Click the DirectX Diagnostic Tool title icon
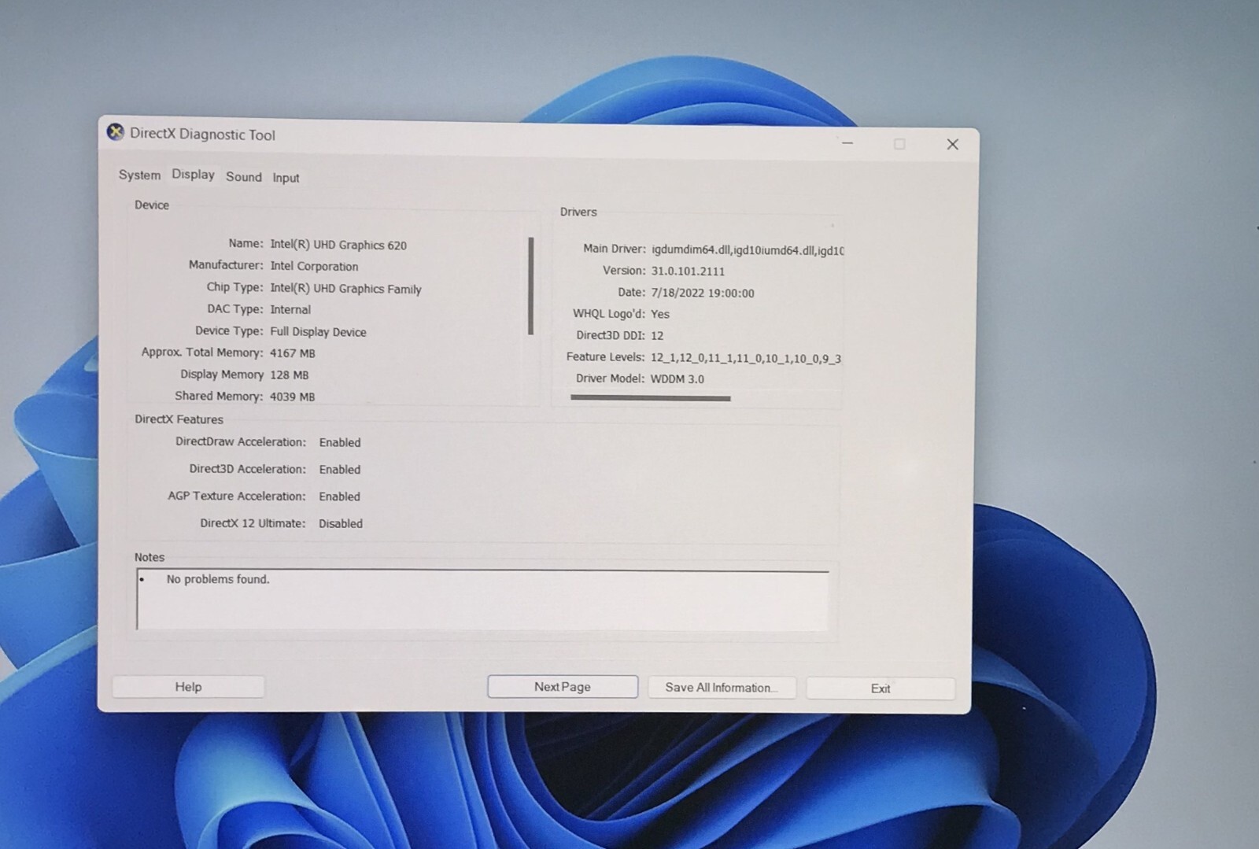This screenshot has height=849, width=1259. [x=116, y=132]
